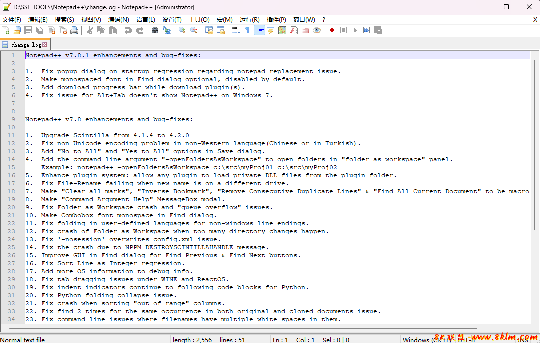Open the 视图(V) menu

click(x=91, y=20)
